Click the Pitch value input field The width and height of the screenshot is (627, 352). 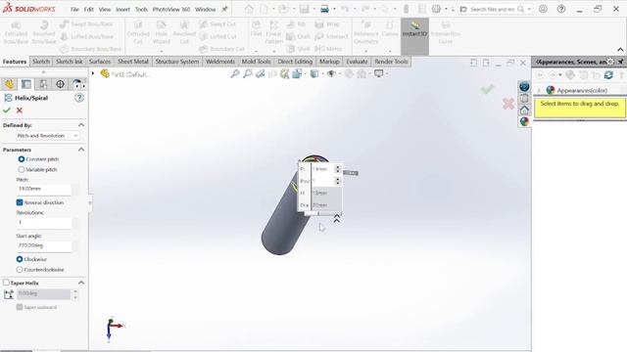click(x=43, y=189)
